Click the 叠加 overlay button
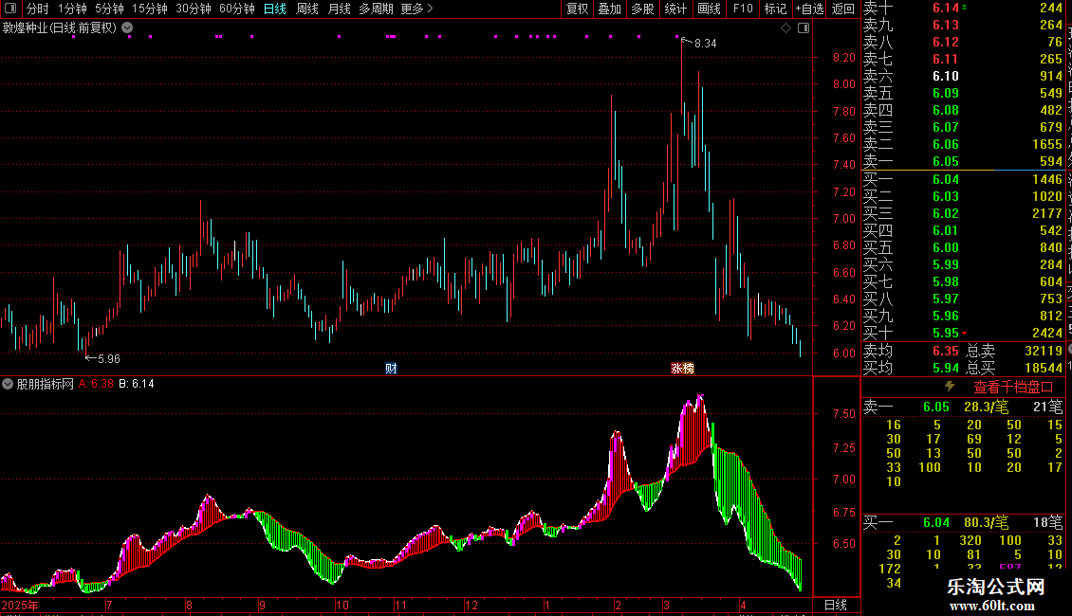 609,9
